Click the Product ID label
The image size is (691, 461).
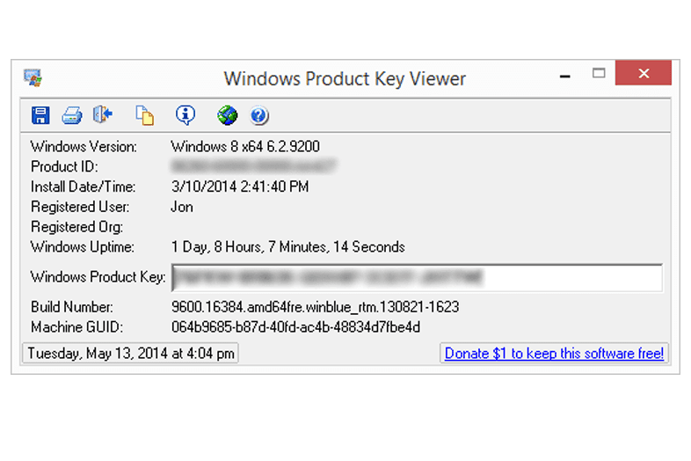[x=64, y=167]
